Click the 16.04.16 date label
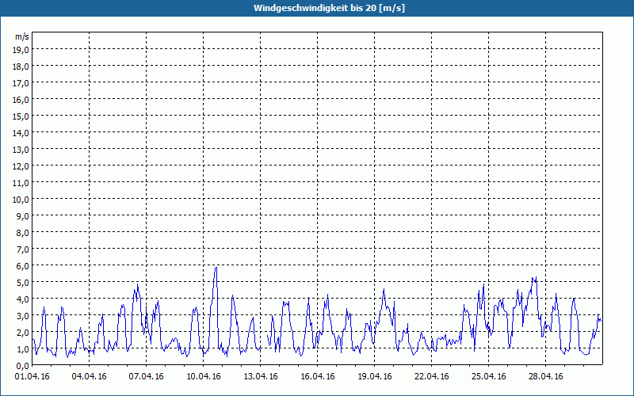The image size is (634, 396). 318,377
